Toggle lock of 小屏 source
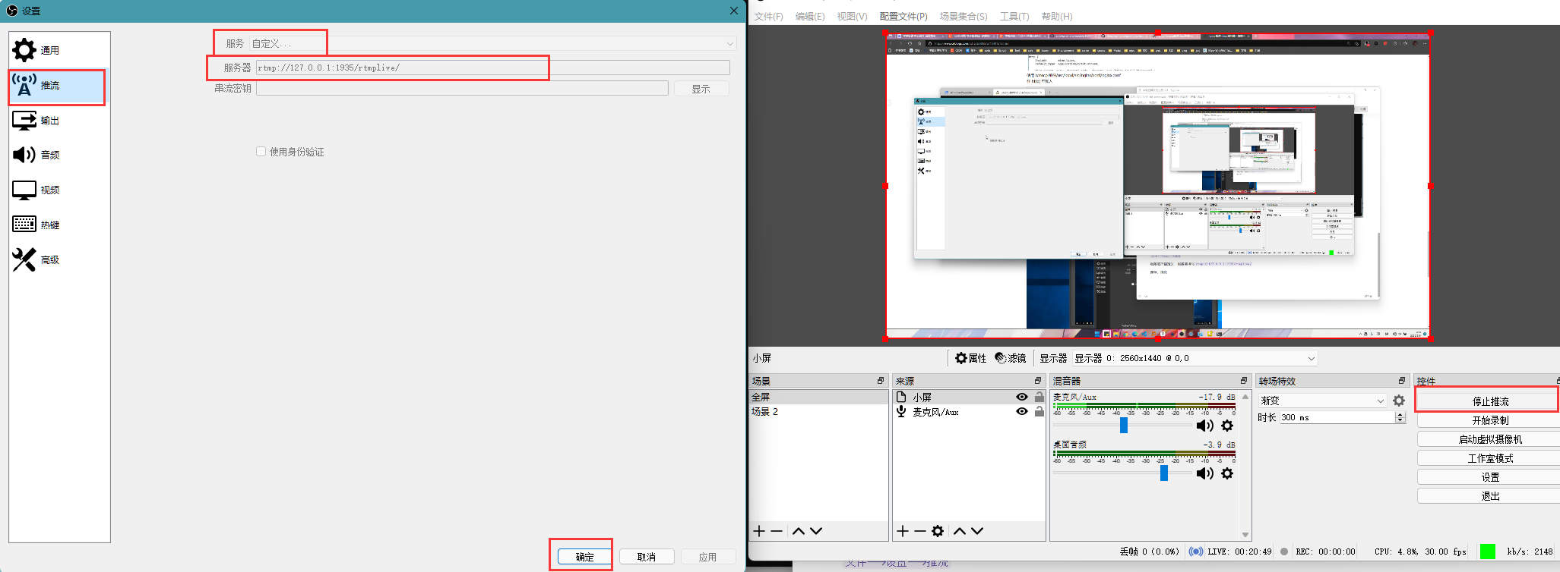The height and width of the screenshot is (572, 1560). (x=1039, y=398)
